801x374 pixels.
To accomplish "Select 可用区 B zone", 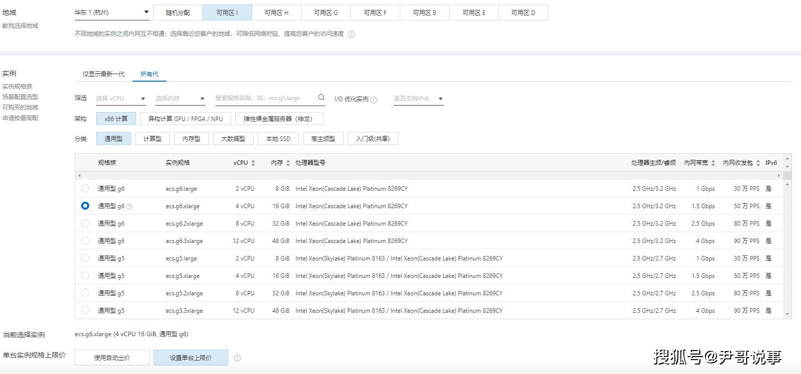I will 425,12.
